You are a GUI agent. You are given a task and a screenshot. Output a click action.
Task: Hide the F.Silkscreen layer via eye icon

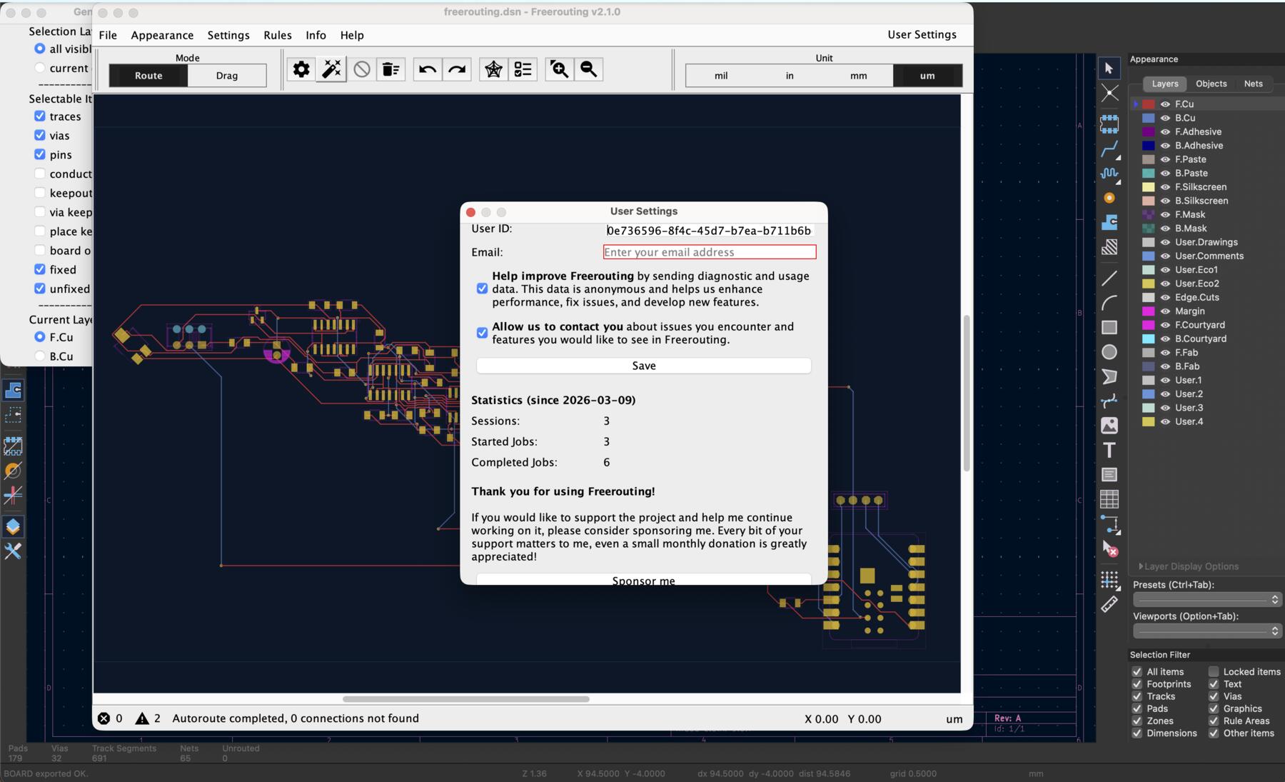tap(1165, 187)
